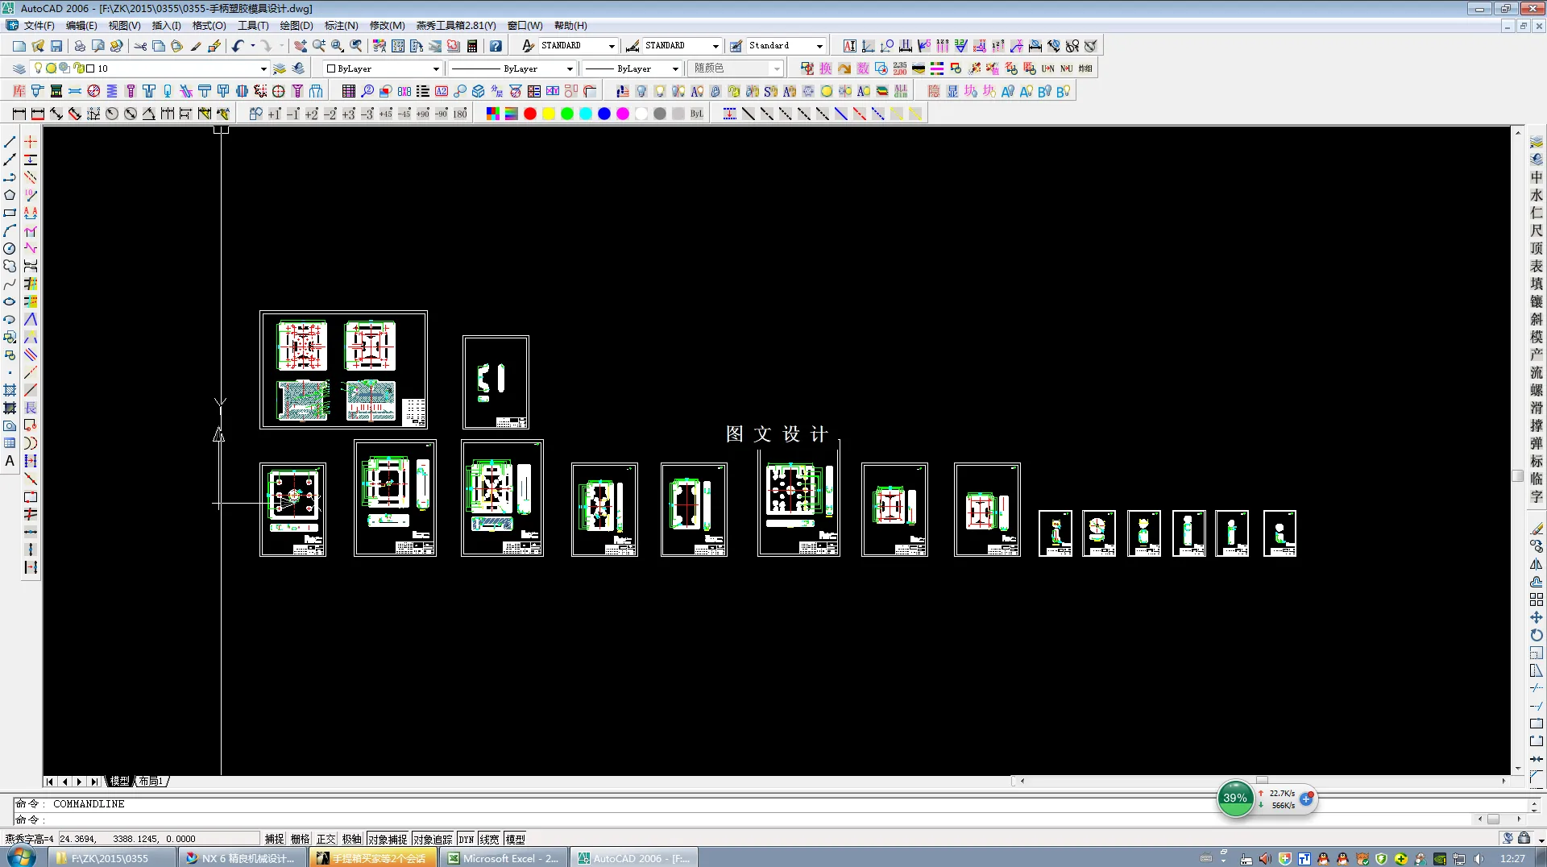The width and height of the screenshot is (1547, 867).
Task: Open the 标注(N) menu
Action: click(x=342, y=25)
